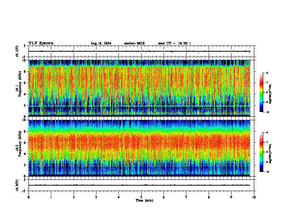Click the ch.1 'Frequency (kHz)' axis label

pyautogui.click(x=20, y=84)
